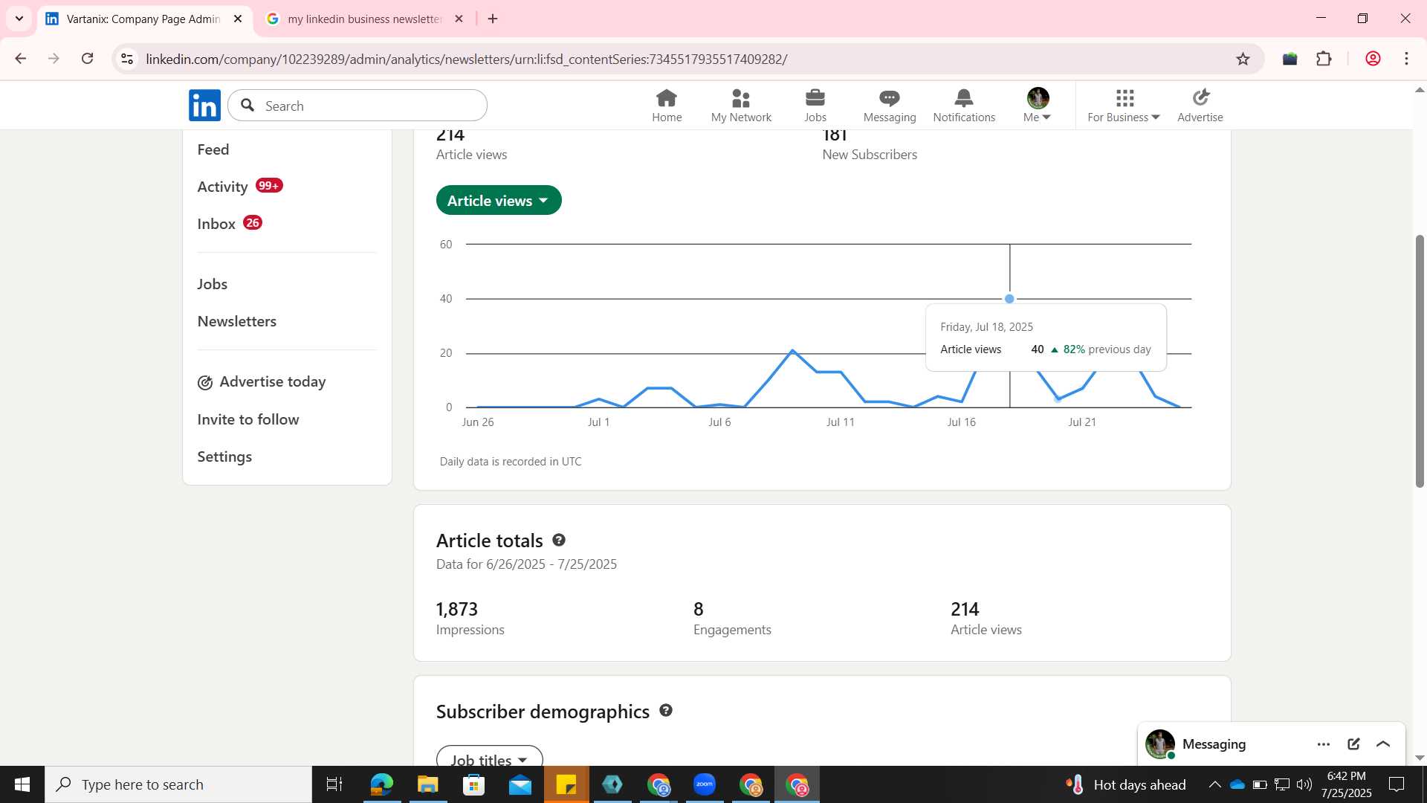
Task: Open Feed in admin sidebar
Action: pyautogui.click(x=213, y=149)
